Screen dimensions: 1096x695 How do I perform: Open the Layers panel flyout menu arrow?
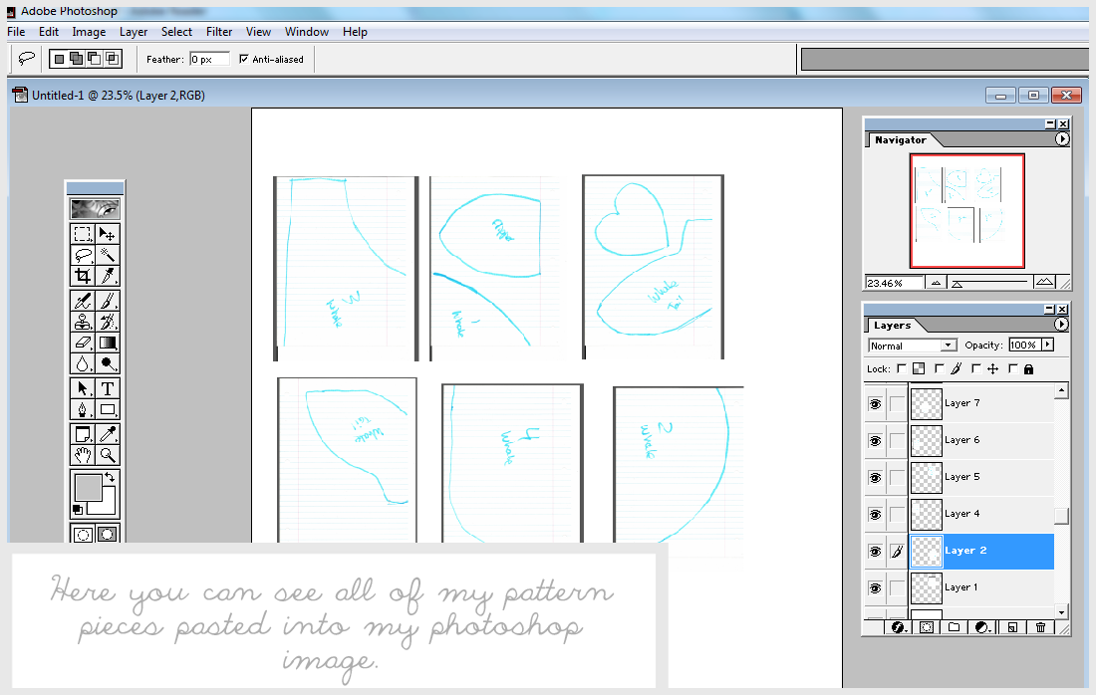pos(1059,325)
